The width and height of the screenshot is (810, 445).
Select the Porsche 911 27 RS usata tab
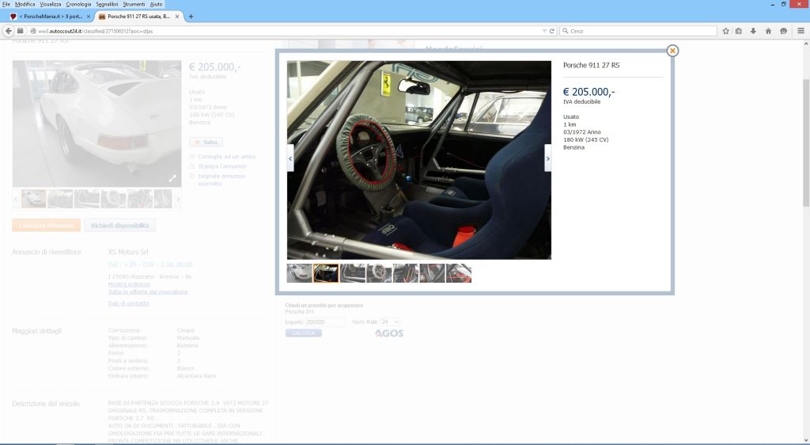pos(138,17)
